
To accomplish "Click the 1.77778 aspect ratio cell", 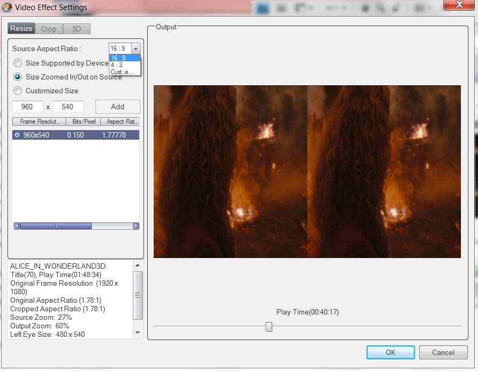I will tap(114, 135).
